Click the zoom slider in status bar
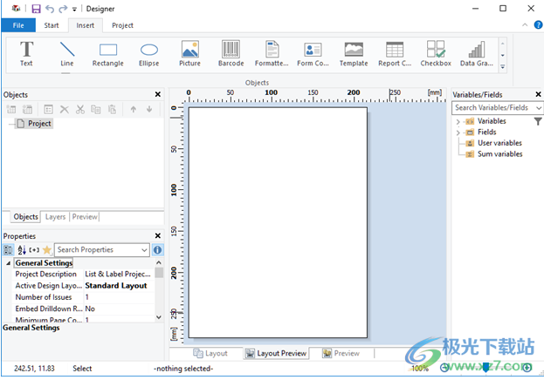This screenshot has width=544, height=380. pos(486,369)
